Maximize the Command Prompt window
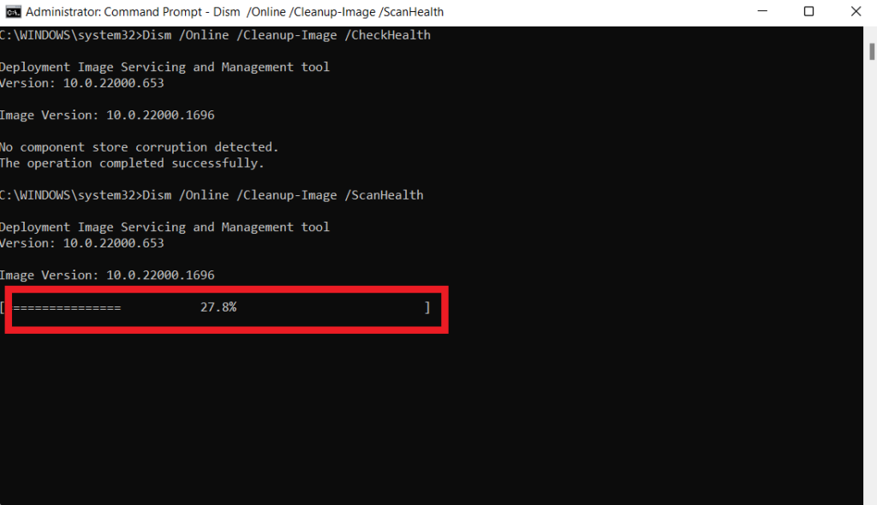The width and height of the screenshot is (877, 505). pyautogui.click(x=808, y=11)
